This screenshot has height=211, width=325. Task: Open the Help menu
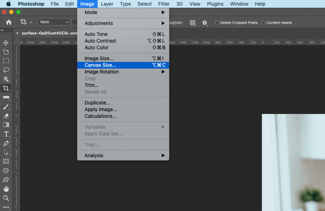[x=260, y=4]
